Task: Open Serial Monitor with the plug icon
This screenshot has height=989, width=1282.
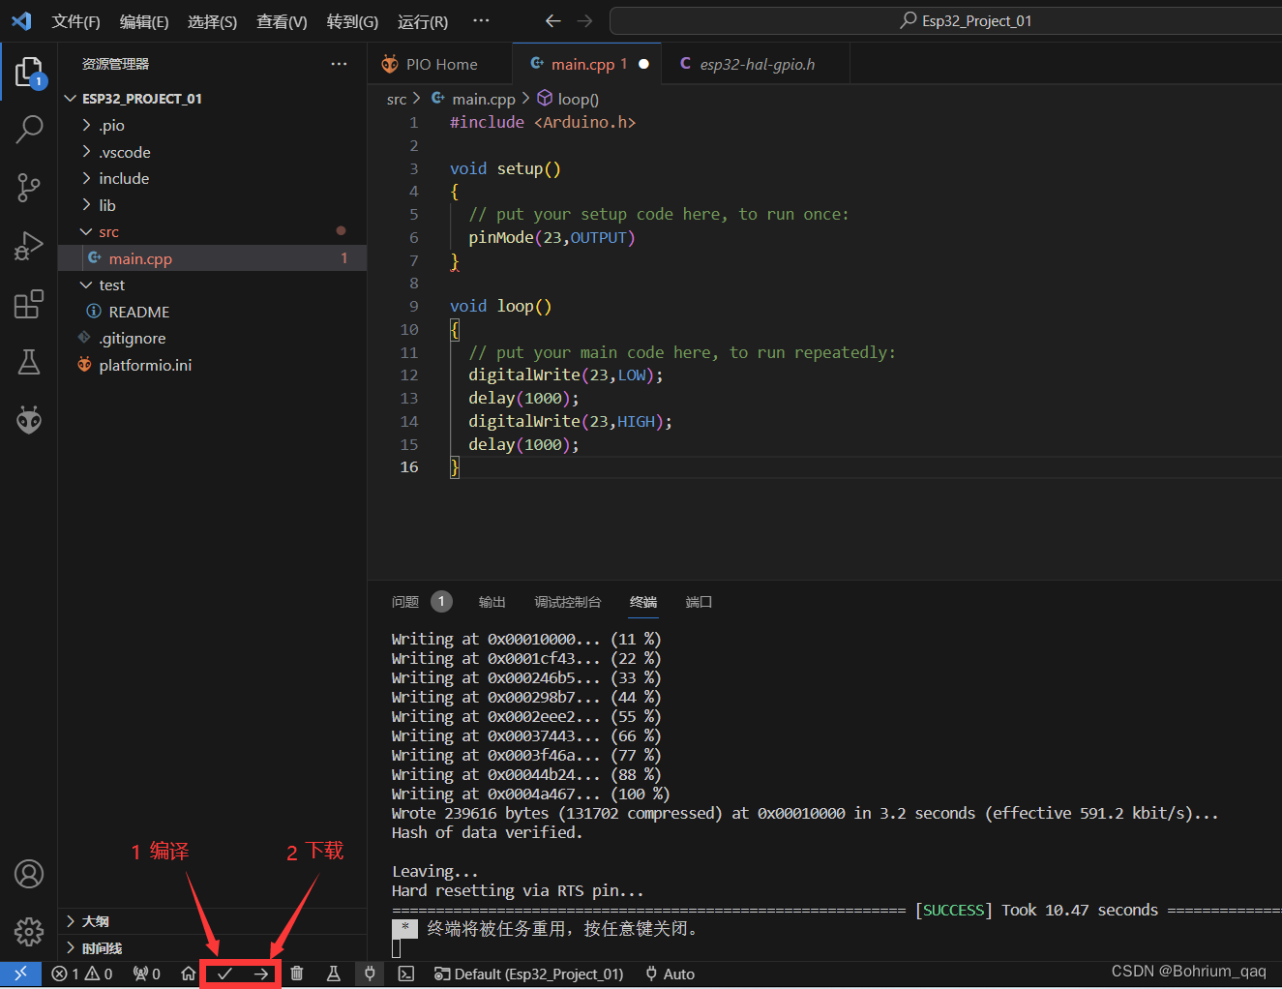Action: [370, 974]
